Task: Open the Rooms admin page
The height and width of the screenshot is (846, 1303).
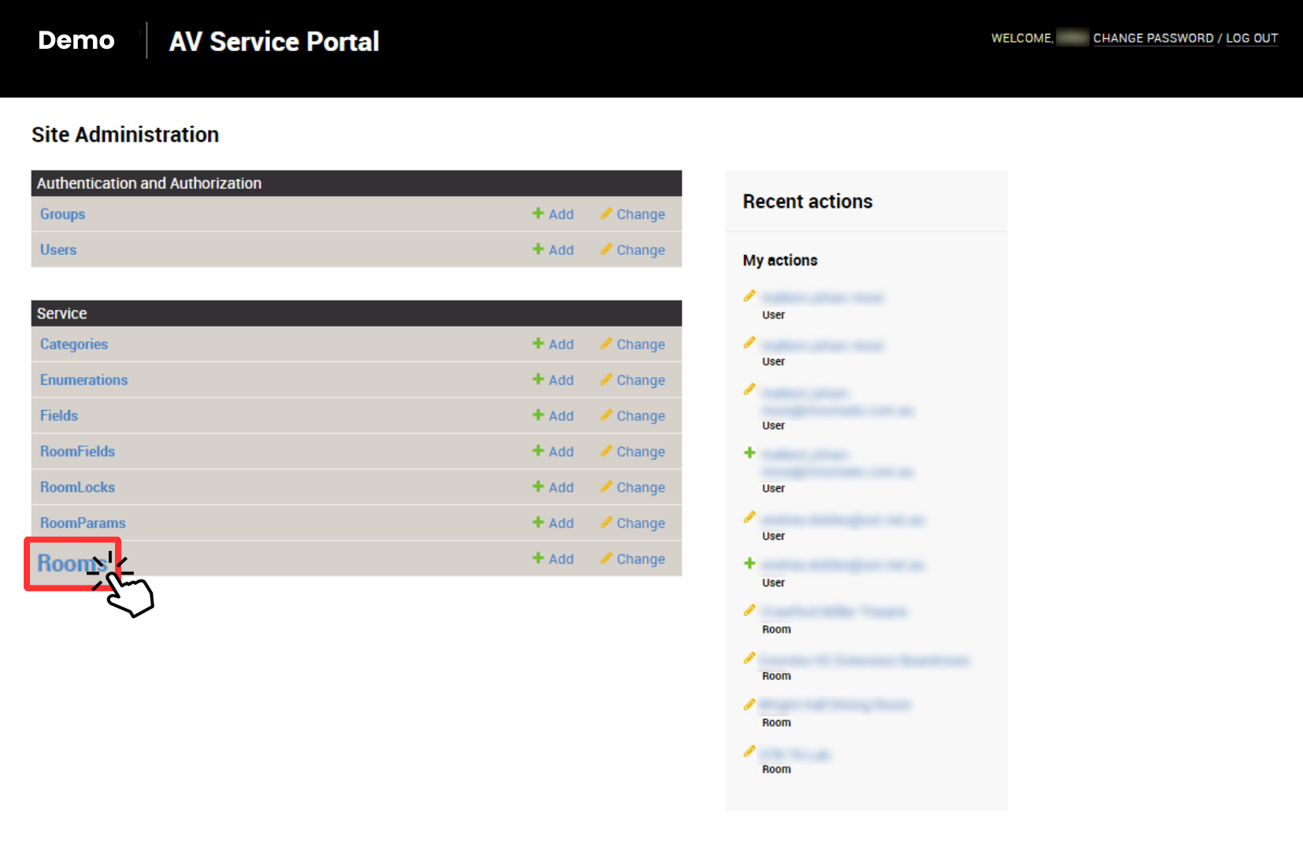Action: coord(71,563)
